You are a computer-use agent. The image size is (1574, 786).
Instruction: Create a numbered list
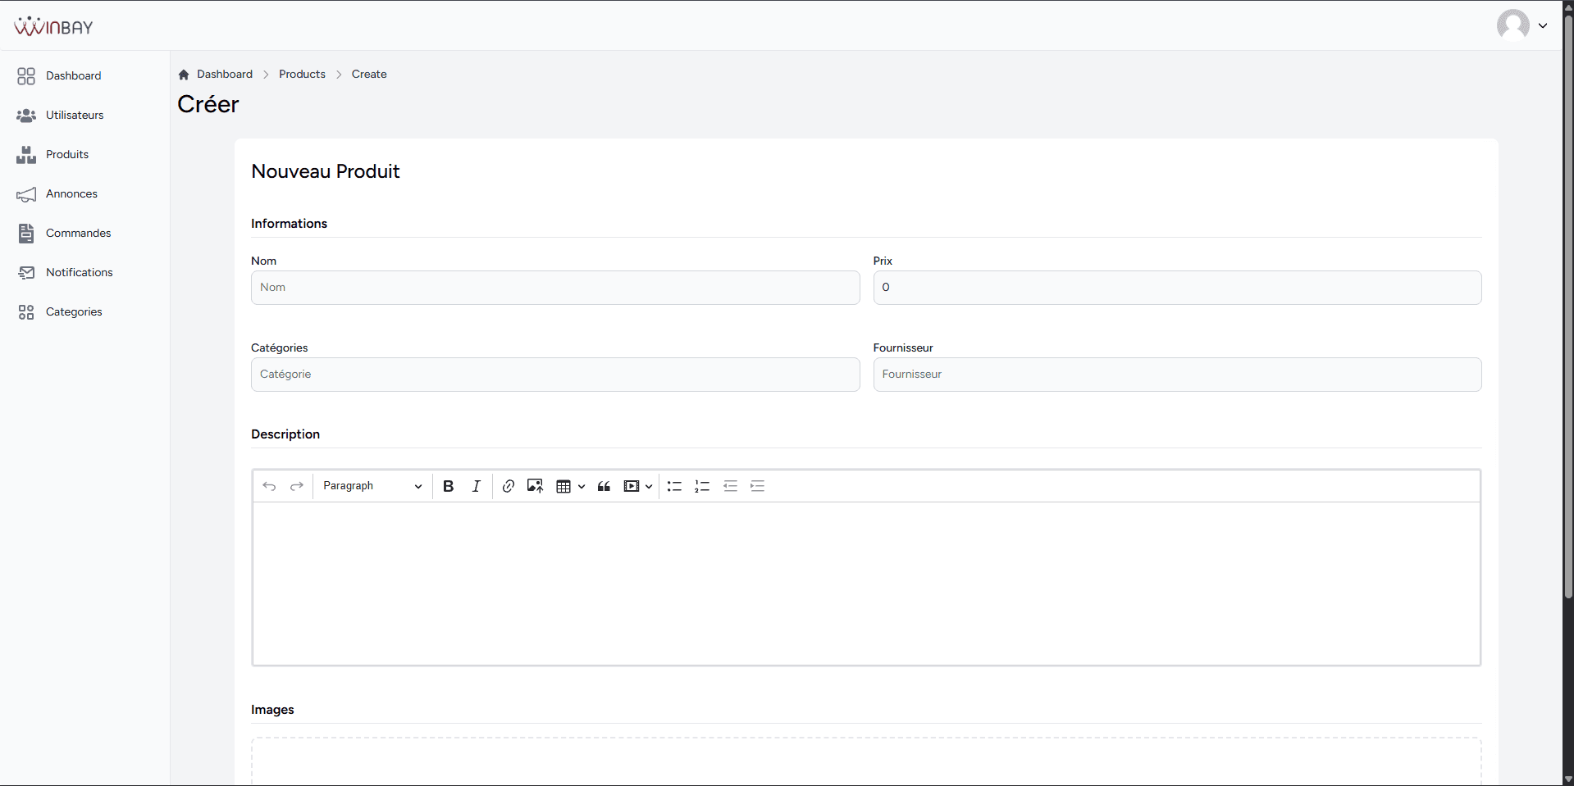coord(702,486)
